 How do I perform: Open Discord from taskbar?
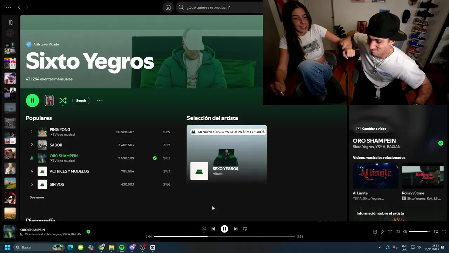pyautogui.click(x=132, y=247)
